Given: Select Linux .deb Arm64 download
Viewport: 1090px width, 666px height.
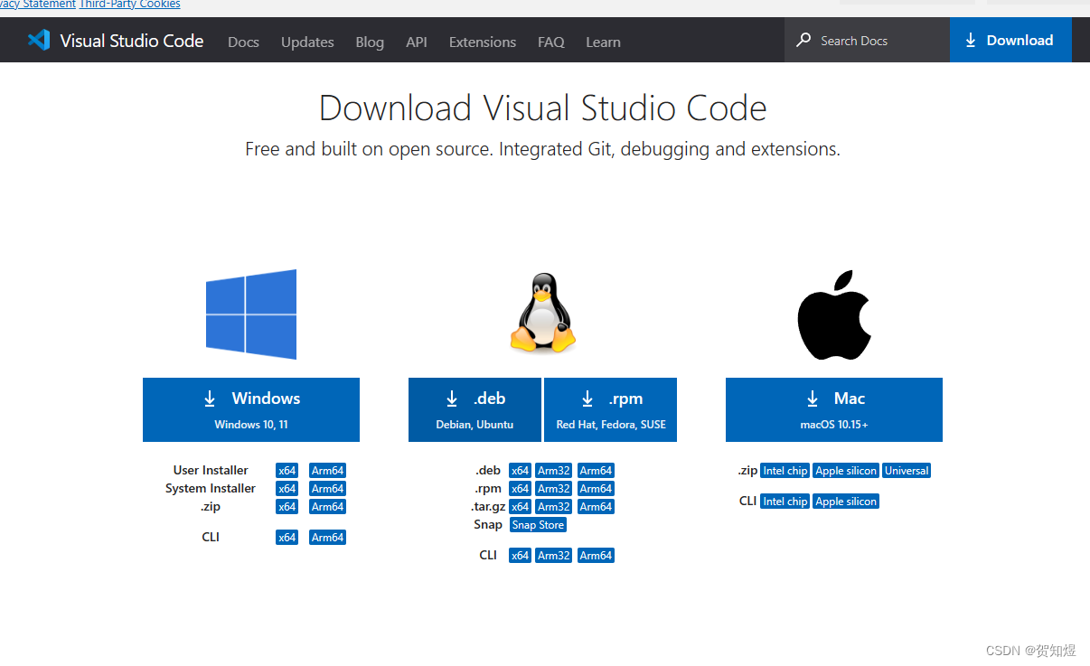Looking at the screenshot, I should coord(596,471).
